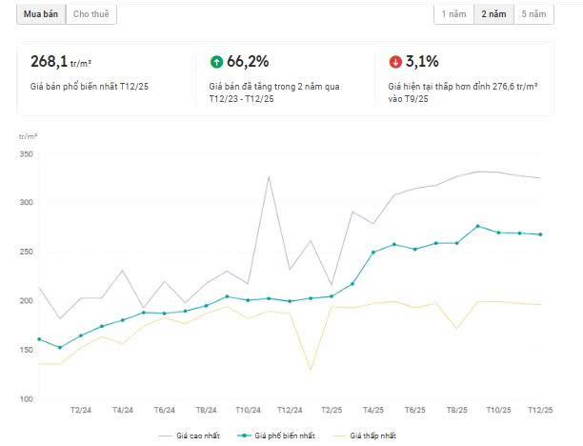Click the last teal data point at T12/25

540,234
